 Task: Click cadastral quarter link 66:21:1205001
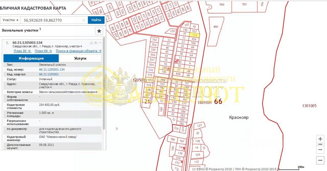[49, 74]
